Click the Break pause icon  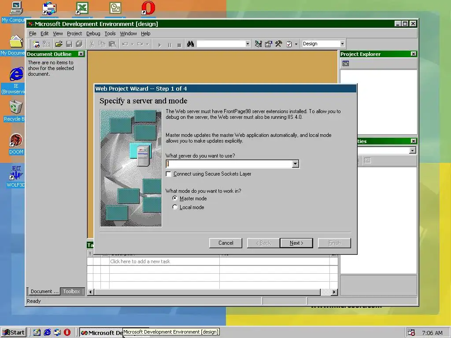[x=170, y=45]
